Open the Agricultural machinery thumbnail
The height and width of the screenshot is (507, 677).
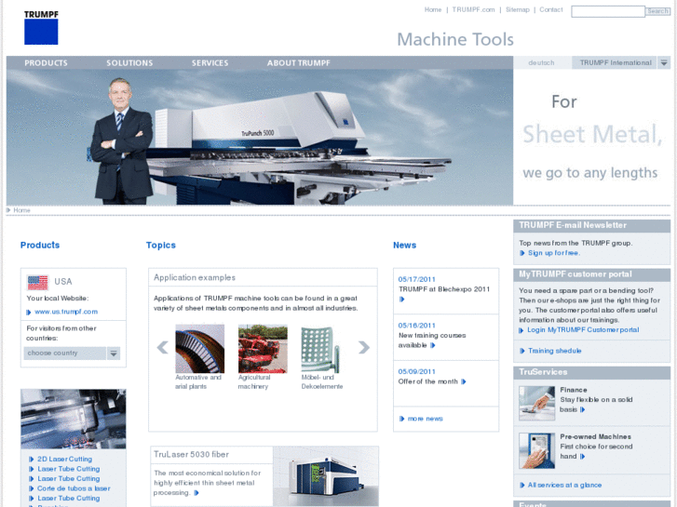[x=263, y=349]
